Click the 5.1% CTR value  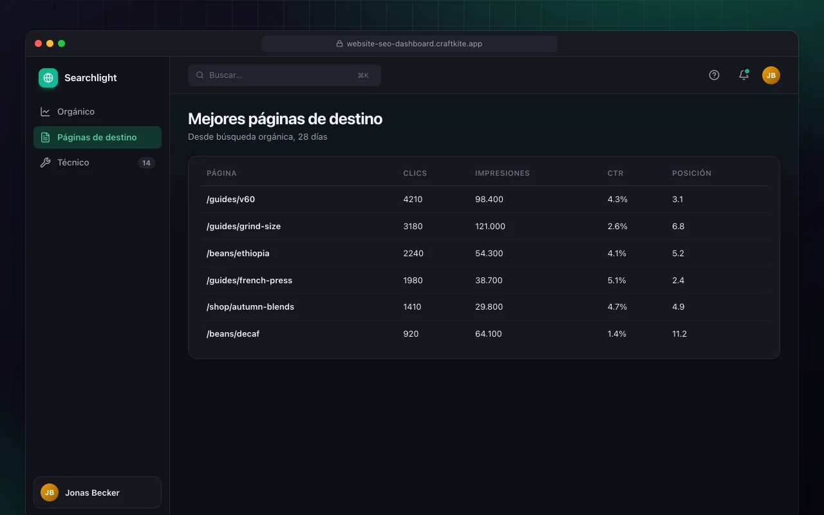[x=617, y=281]
